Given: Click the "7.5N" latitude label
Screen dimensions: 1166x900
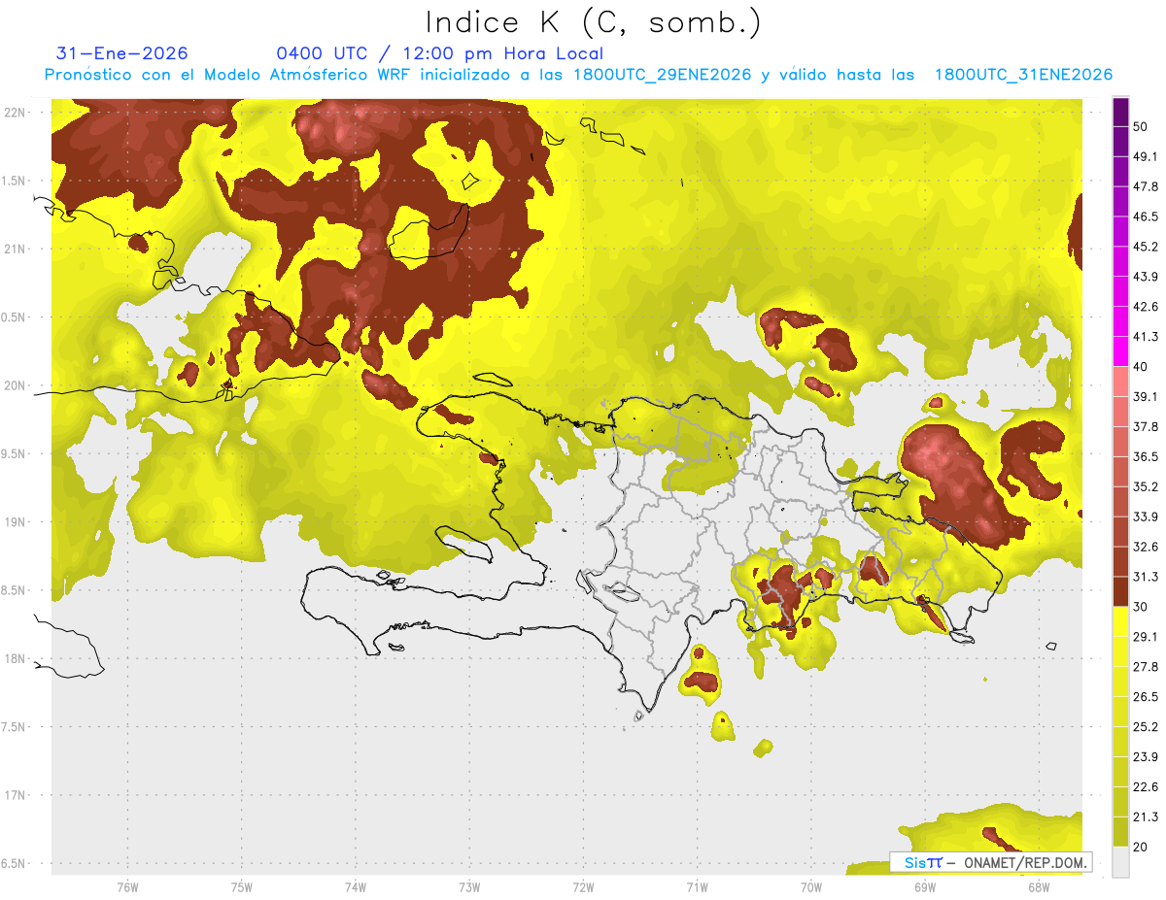Looking at the screenshot, I should [x=14, y=727].
